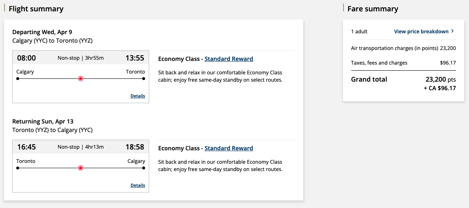
Task: Expand price breakdown chevron arrow
Action: pyautogui.click(x=453, y=31)
